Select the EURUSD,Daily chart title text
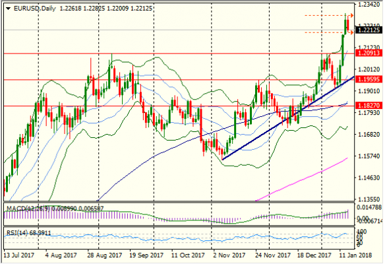Image resolution: width=385 pixels, height=264 pixels. (35, 9)
